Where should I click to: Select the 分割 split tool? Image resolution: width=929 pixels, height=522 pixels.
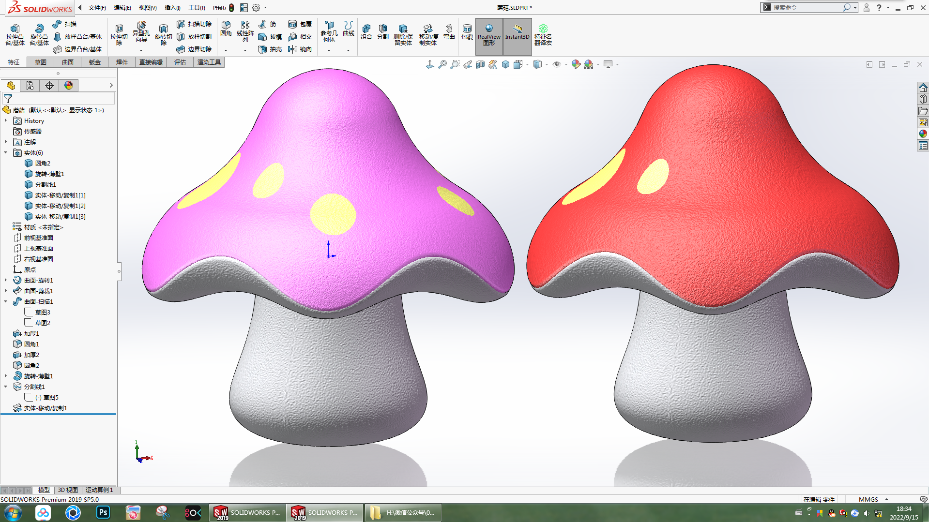[383, 32]
